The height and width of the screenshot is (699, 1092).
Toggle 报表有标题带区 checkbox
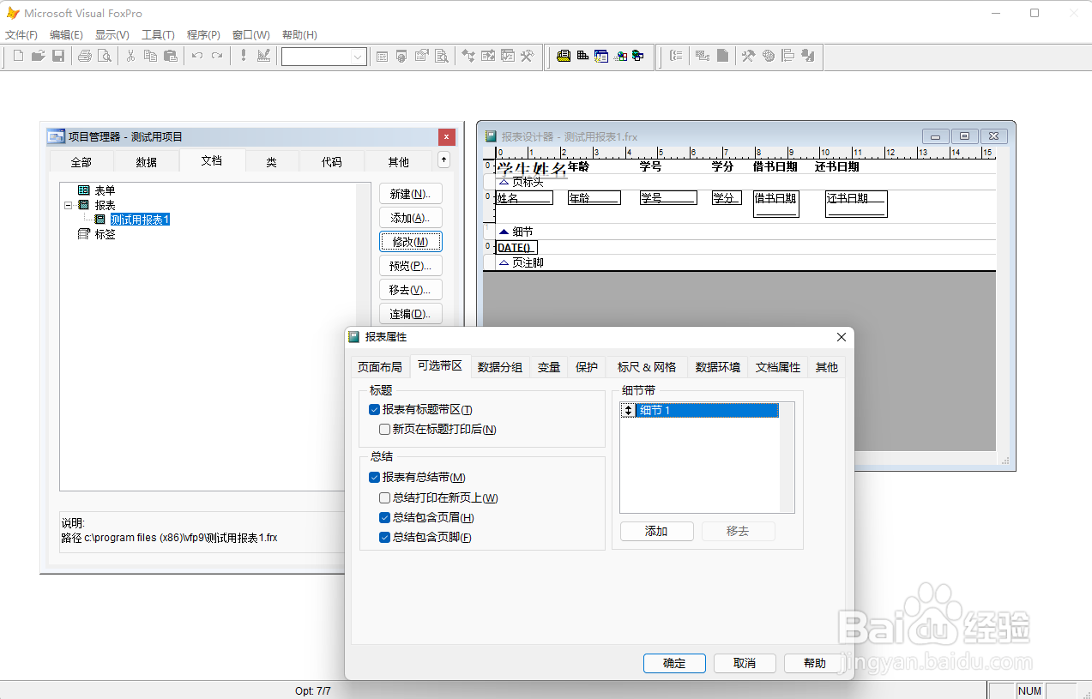374,410
